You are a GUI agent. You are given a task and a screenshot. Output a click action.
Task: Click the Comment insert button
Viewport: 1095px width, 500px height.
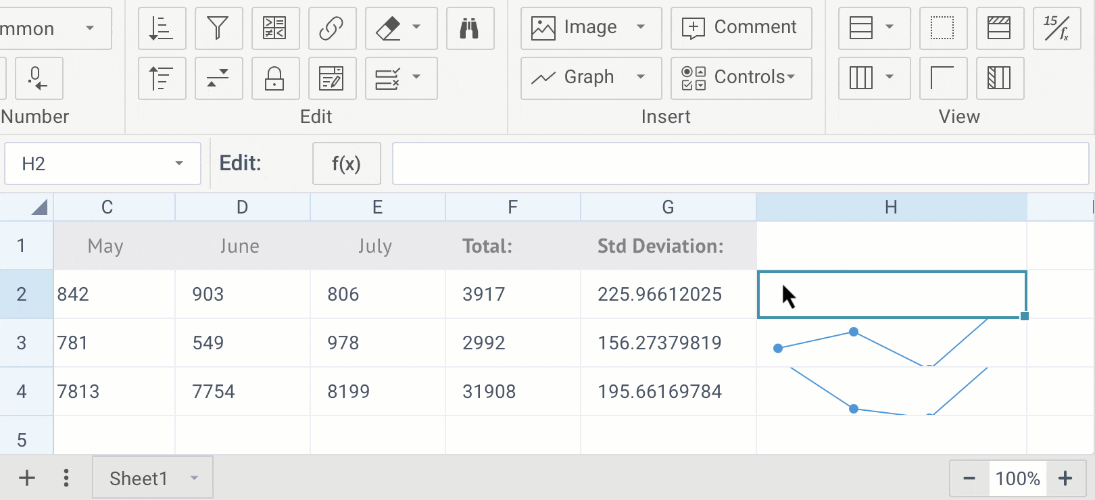pos(741,28)
